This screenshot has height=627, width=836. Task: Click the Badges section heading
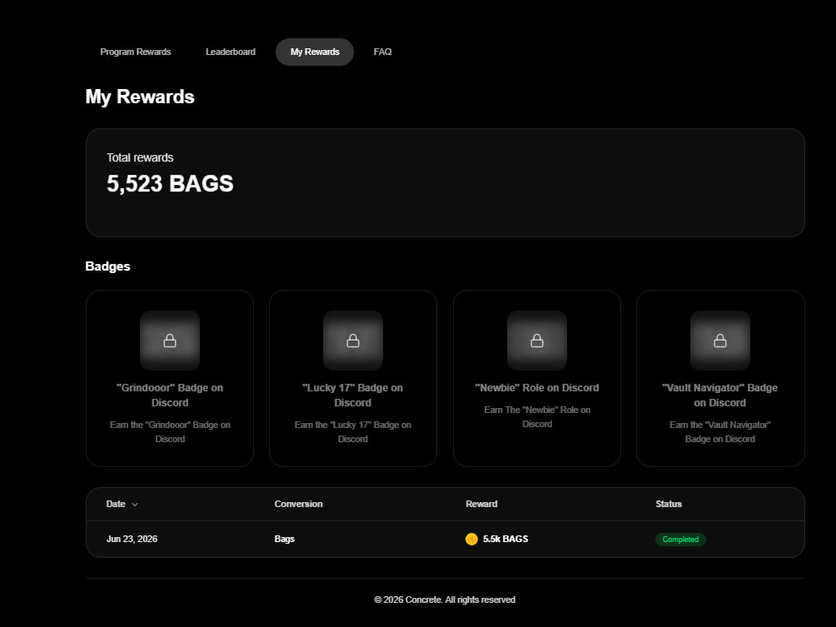pos(107,266)
